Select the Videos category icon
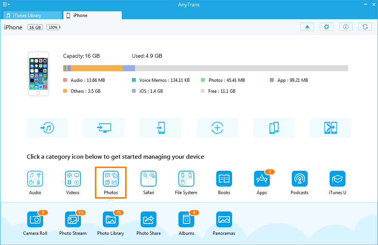The width and height of the screenshot is (378, 245). click(x=73, y=179)
